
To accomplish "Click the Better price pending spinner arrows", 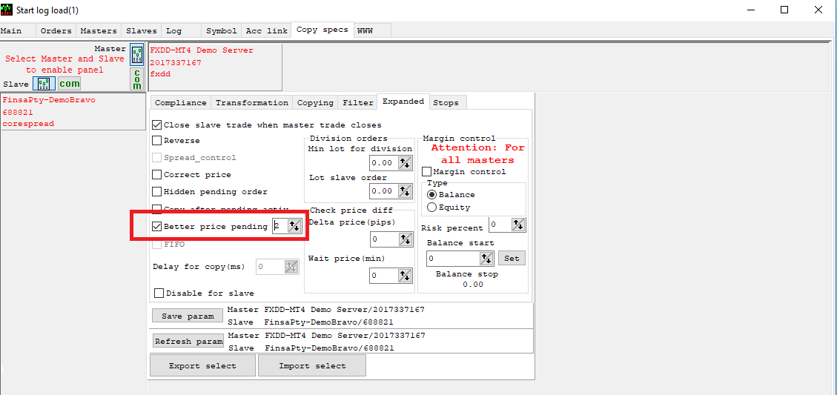I will (x=294, y=227).
